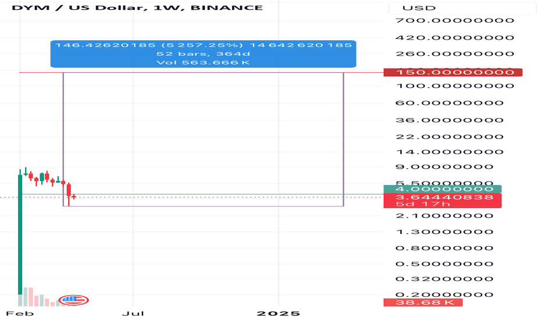Viewport: 542px width, 320px height.
Task: Click the 52 bars, 364d measurement text
Action: pos(204,54)
